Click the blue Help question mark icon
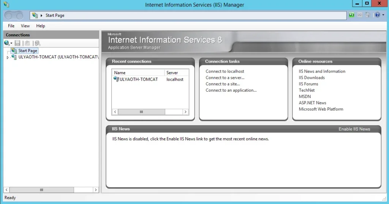Screen dimensions: 389x204 (x=376, y=15)
